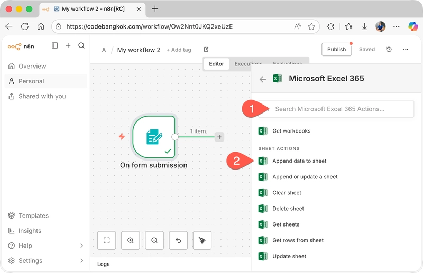423x273 pixels.
Task: Switch to the Editor tab
Action: (x=216, y=64)
